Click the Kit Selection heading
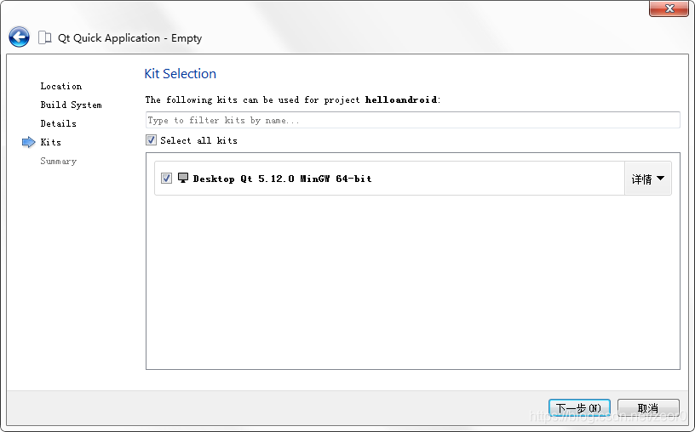This screenshot has width=695, height=432. click(x=181, y=73)
